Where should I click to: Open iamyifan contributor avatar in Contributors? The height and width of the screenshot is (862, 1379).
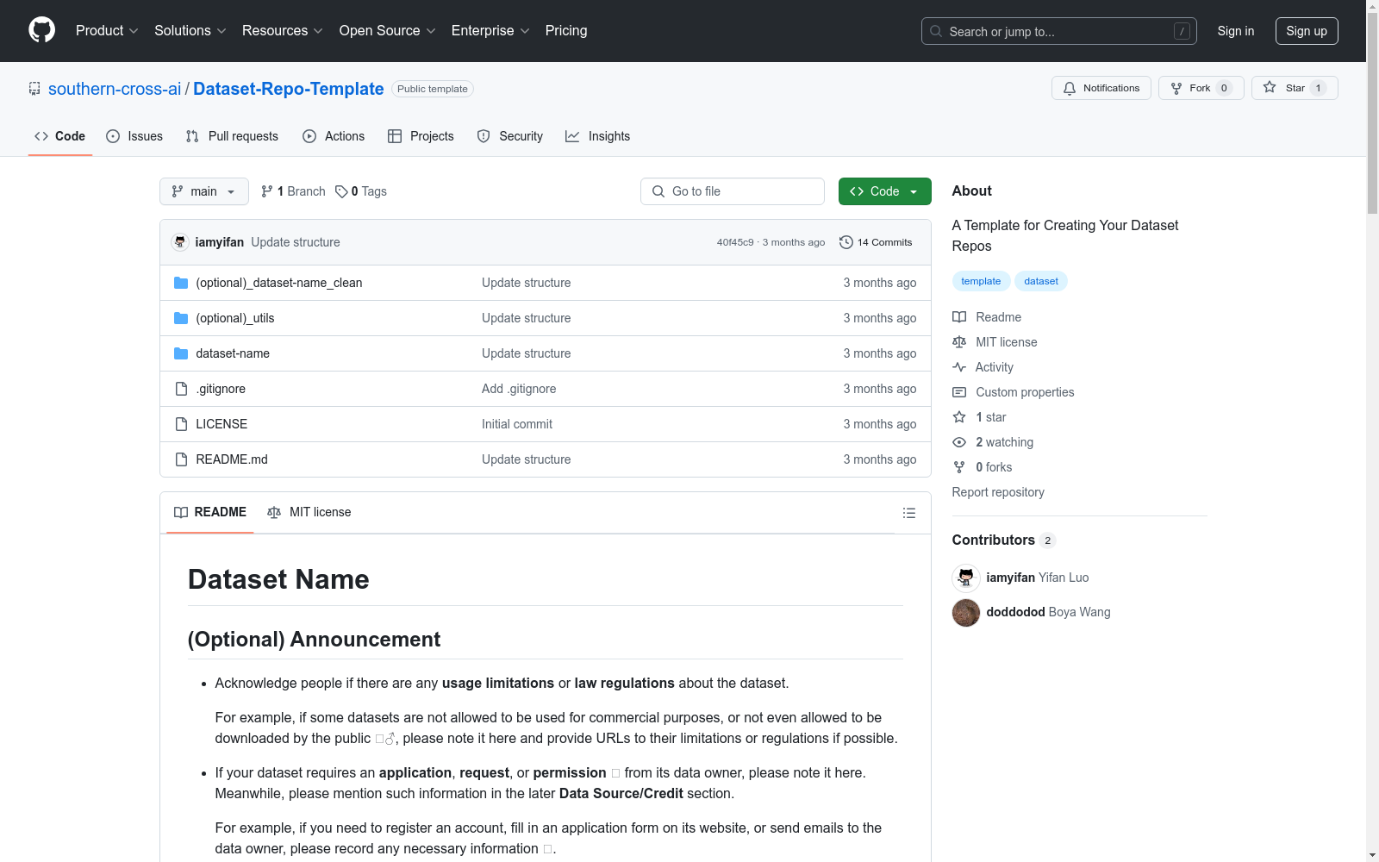point(966,578)
